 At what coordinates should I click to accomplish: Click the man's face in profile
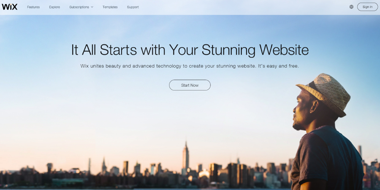point(301,109)
